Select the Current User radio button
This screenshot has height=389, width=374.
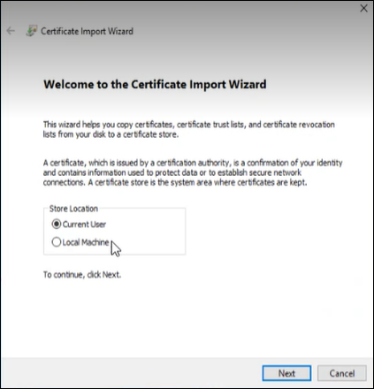56,225
